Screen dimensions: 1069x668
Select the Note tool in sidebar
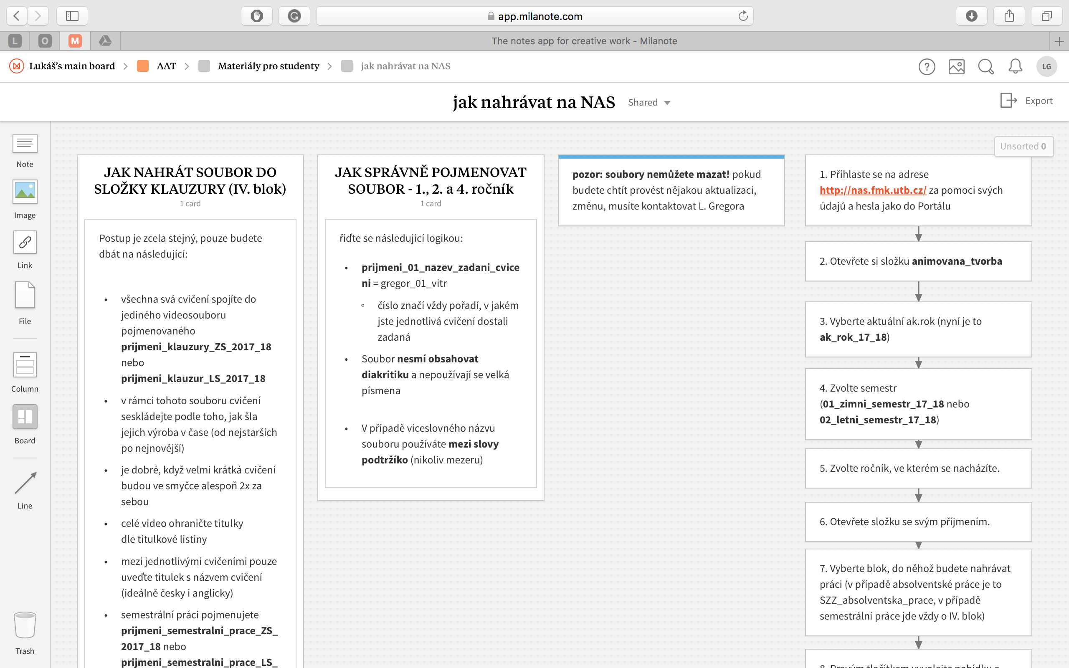click(25, 144)
